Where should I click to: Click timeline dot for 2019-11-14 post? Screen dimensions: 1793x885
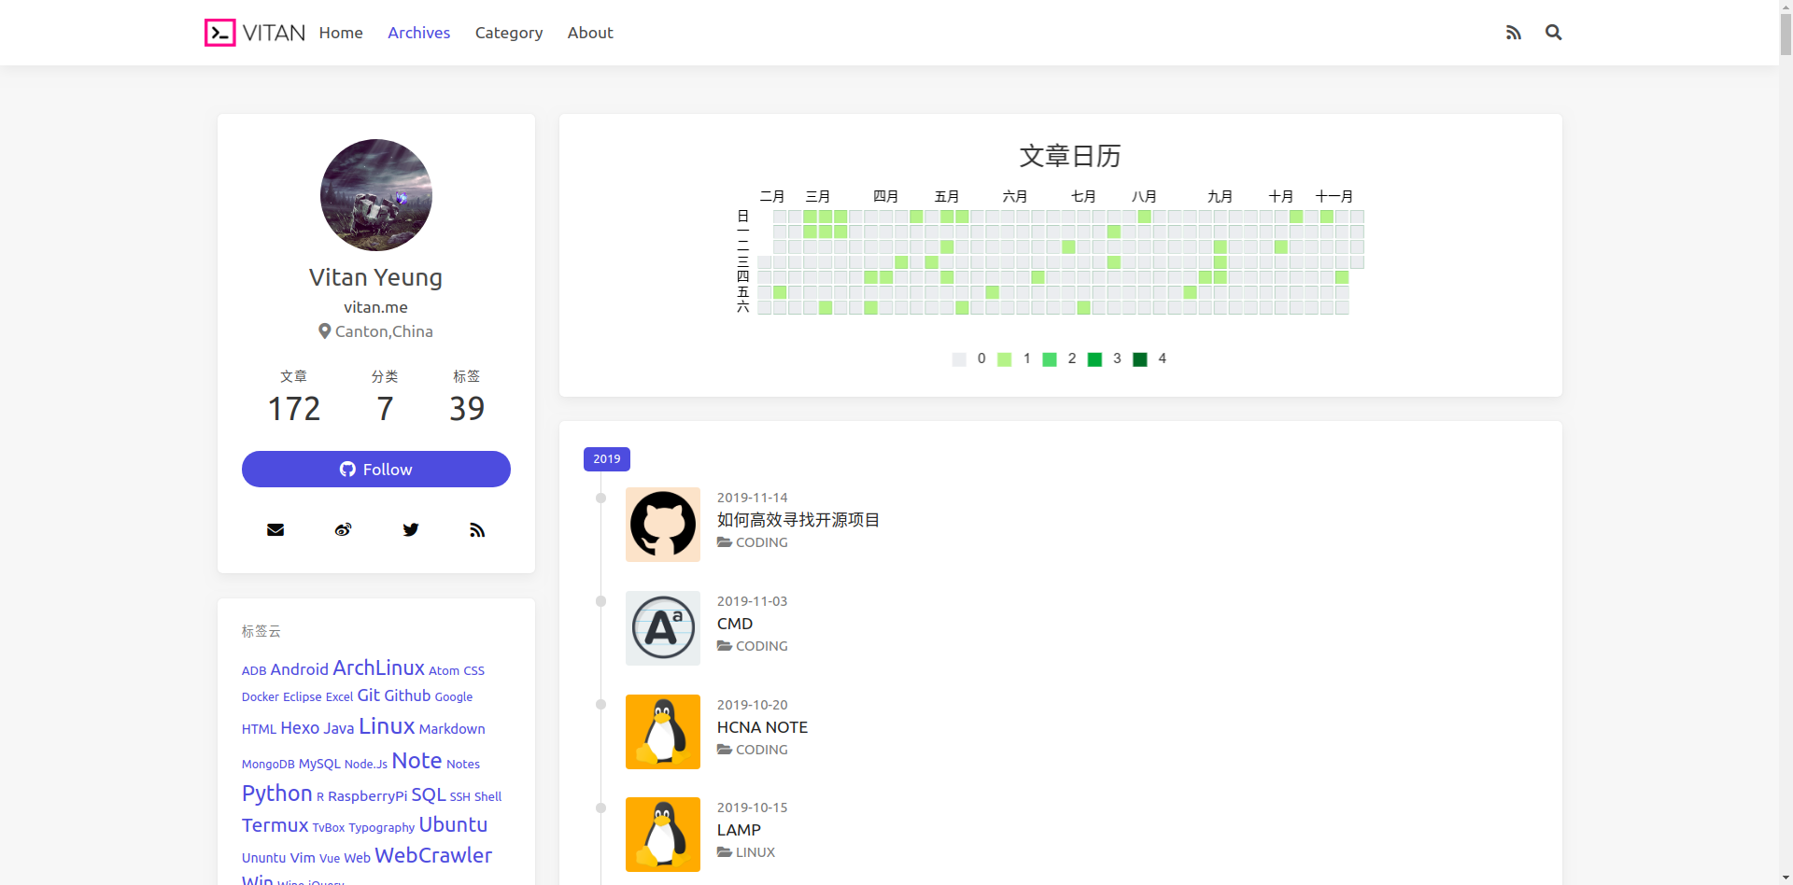point(601,498)
